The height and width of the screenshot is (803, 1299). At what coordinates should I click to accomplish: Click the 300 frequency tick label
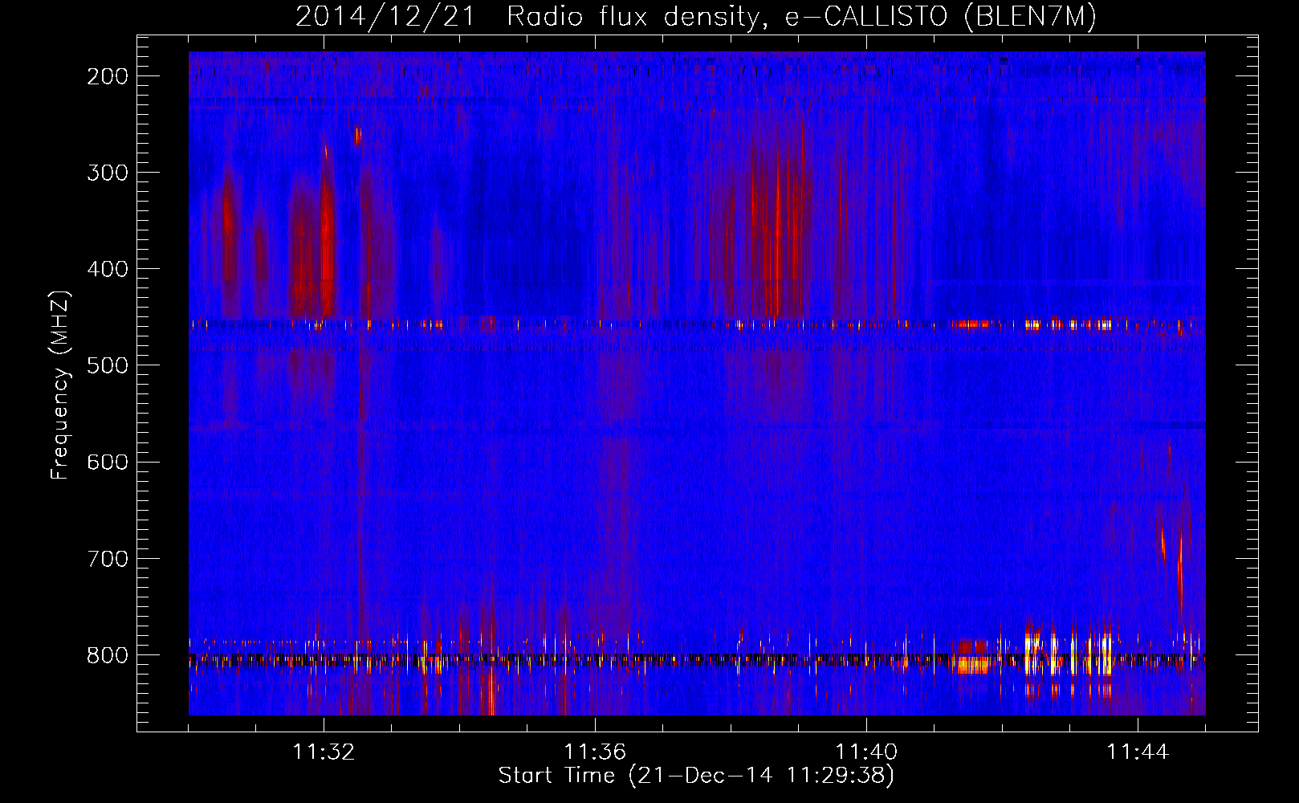coord(107,173)
